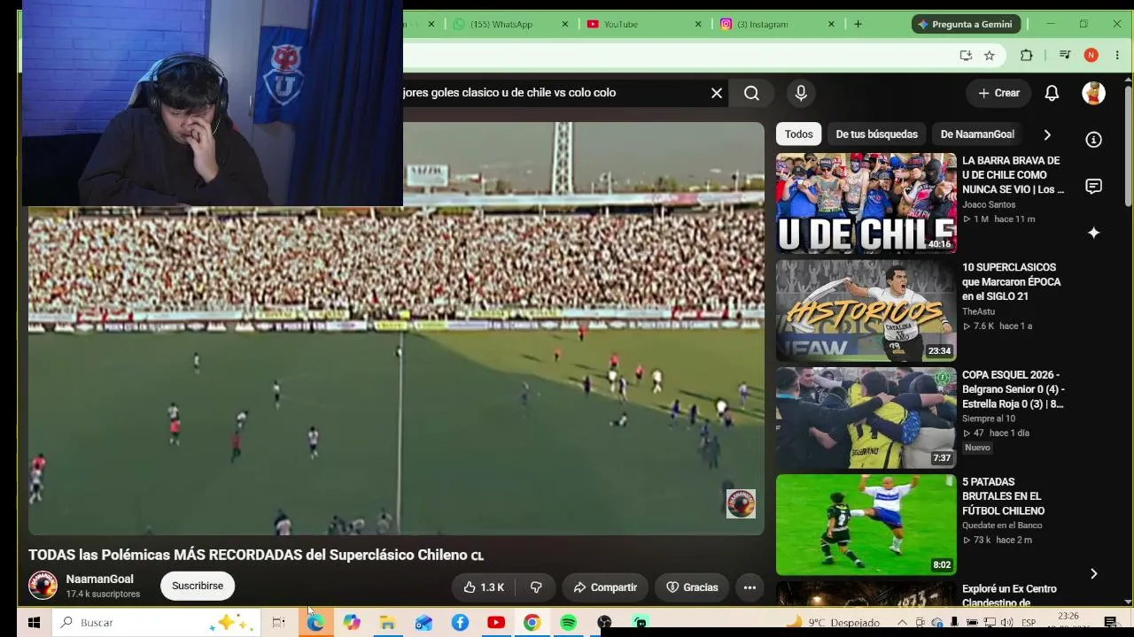Open Siempre al 10 channel name
The image size is (1134, 637).
coord(989,418)
